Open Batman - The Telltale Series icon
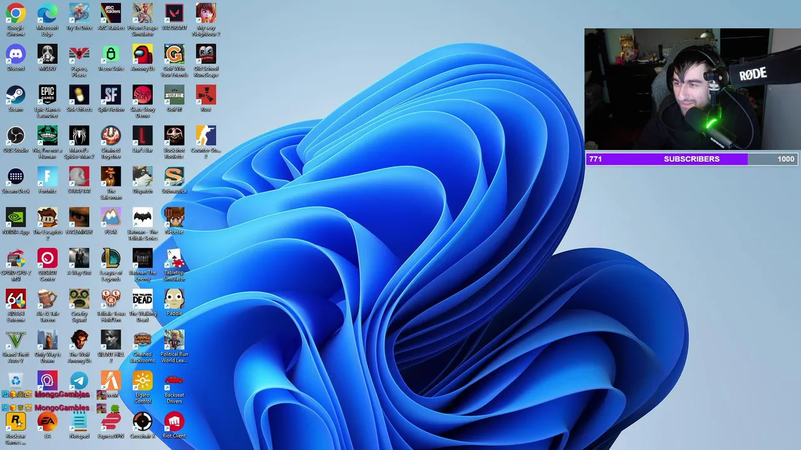The width and height of the screenshot is (801, 450). pos(143,217)
